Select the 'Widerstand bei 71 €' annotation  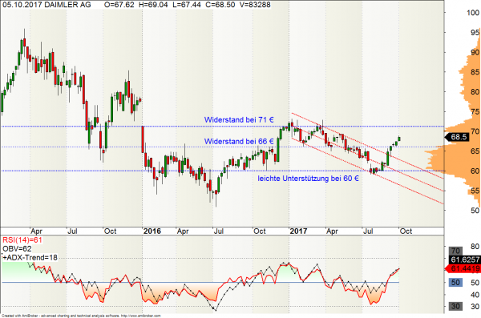(x=239, y=119)
